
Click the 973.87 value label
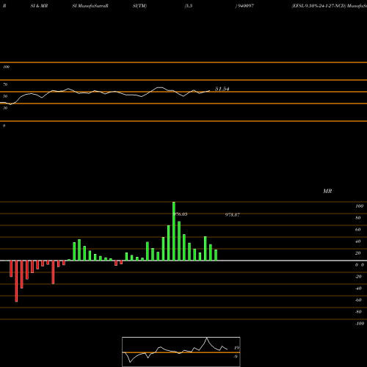coord(233,215)
